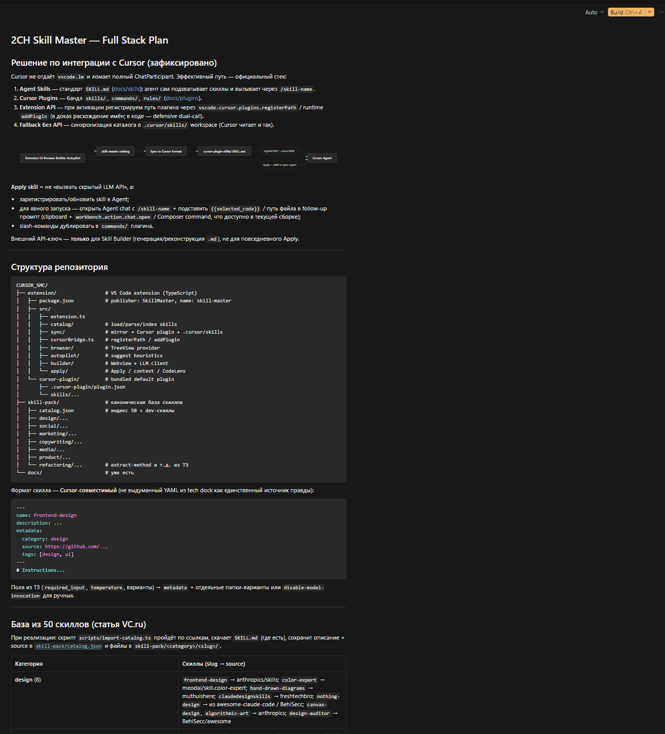The width and height of the screenshot is (665, 734).
Task: Click the '.cursor-plugin/plugin.json' tree row
Action: tap(88, 387)
